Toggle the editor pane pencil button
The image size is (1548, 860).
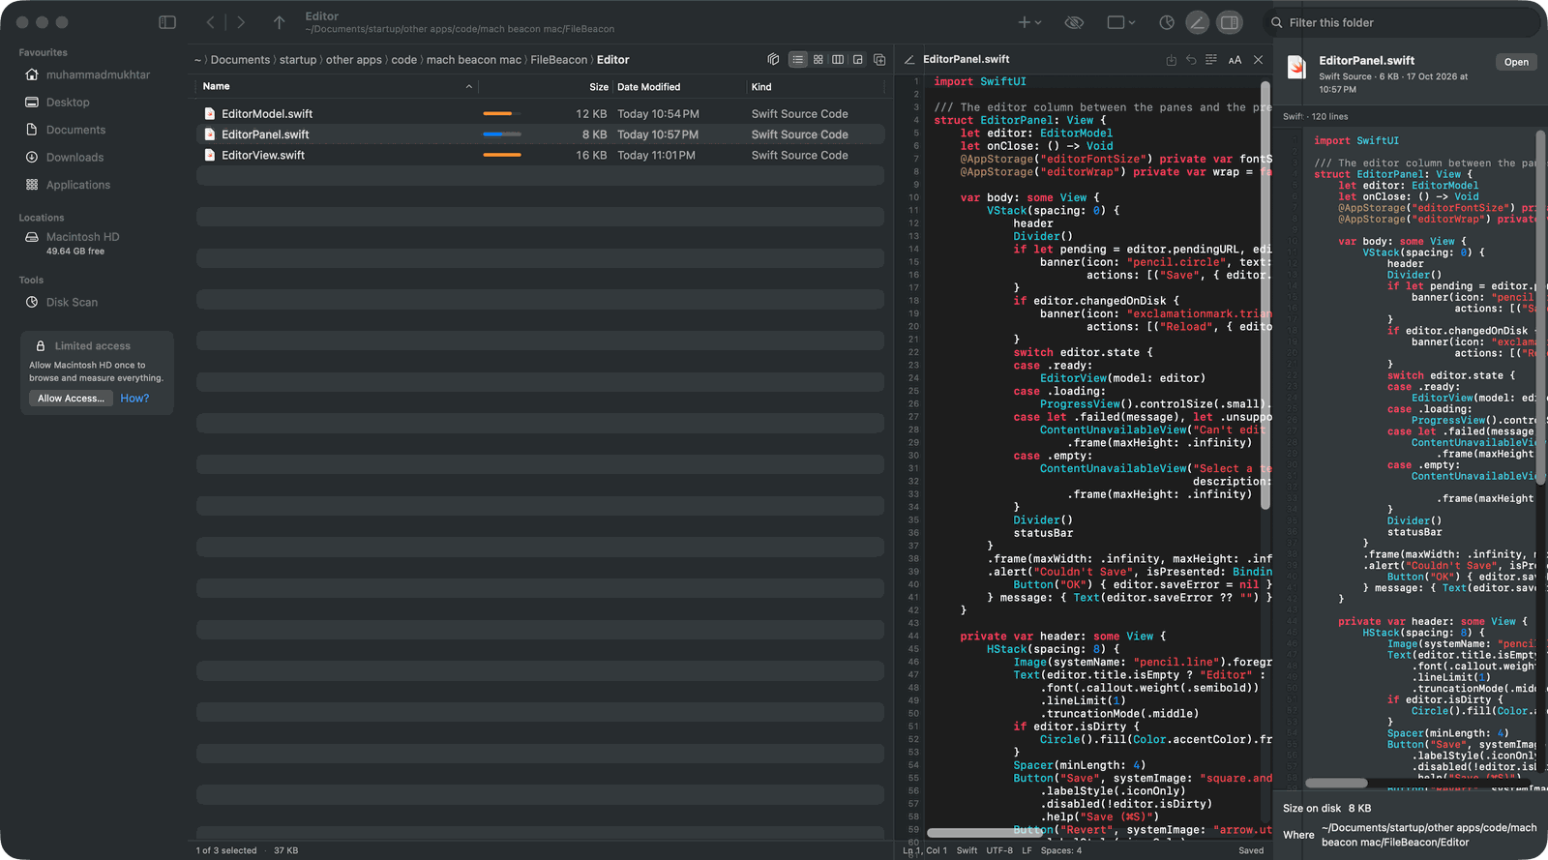[1198, 22]
